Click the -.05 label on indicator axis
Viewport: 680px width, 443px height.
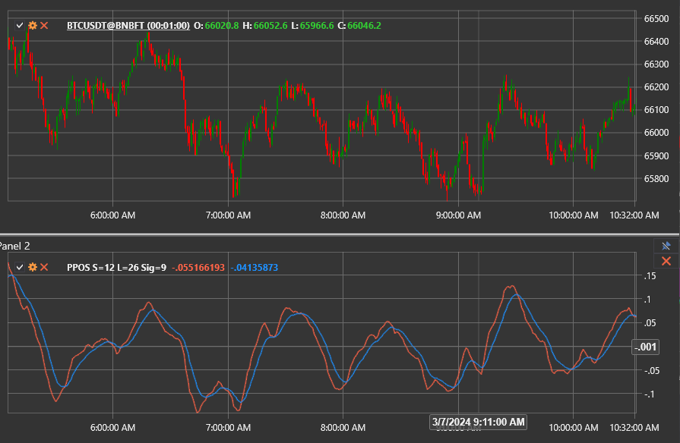pos(652,371)
